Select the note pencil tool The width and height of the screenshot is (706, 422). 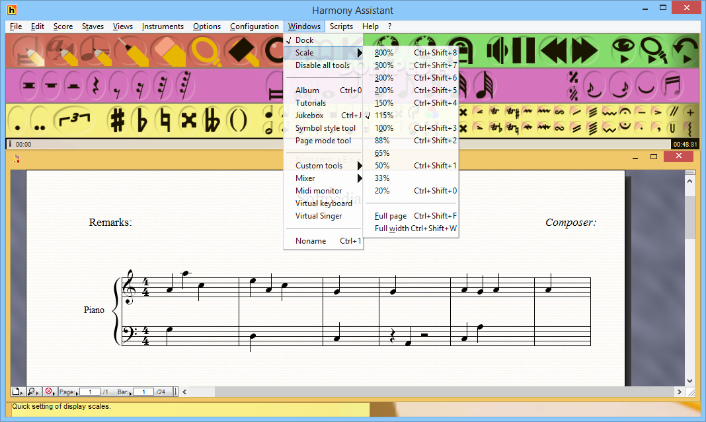click(95, 50)
